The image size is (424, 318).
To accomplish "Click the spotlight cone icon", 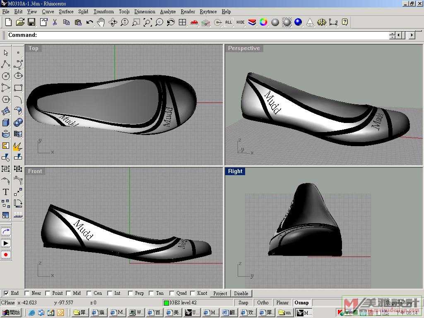I will (310, 22).
